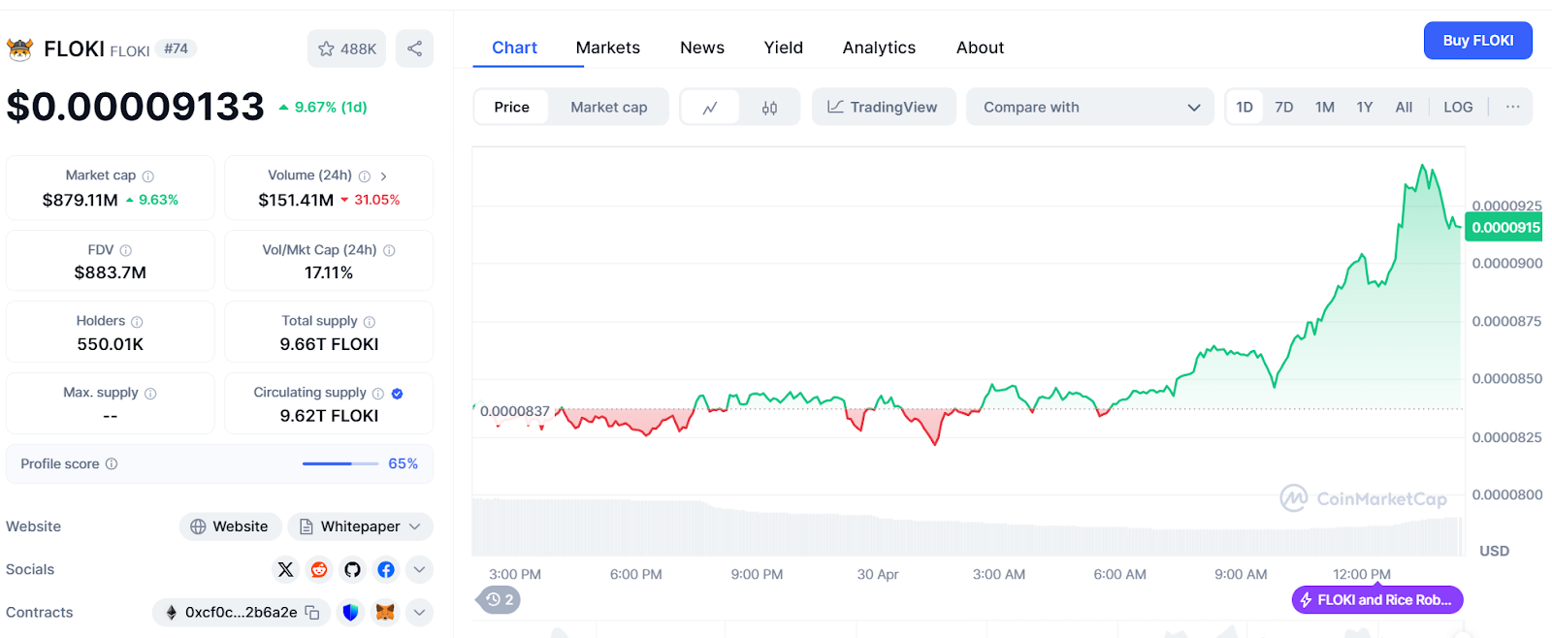Viewport: 1552px width, 638px height.
Task: Click the 0xcf0c...2b6a2e contract address
Action: pos(242,613)
